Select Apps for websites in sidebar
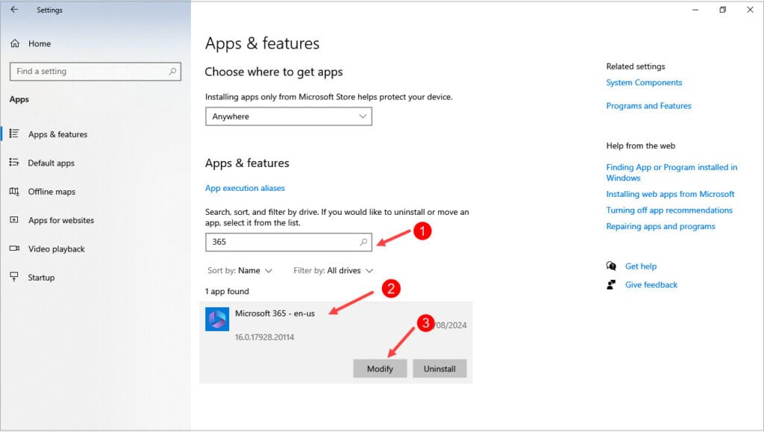 (61, 220)
